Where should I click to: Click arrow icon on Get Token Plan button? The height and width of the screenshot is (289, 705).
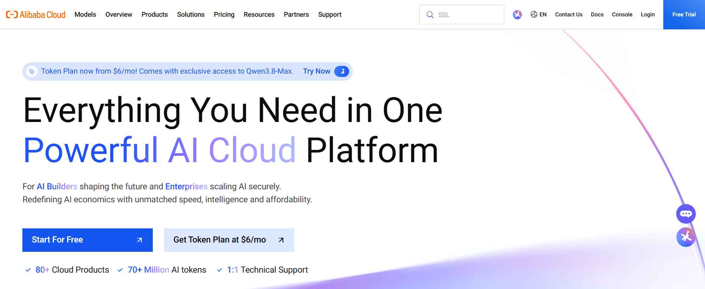[x=281, y=240]
